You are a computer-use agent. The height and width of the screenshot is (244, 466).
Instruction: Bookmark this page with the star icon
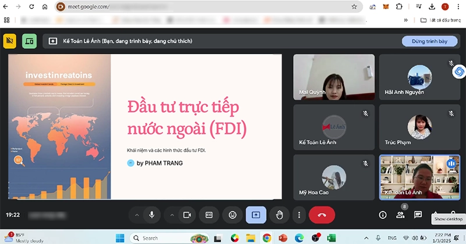354,7
